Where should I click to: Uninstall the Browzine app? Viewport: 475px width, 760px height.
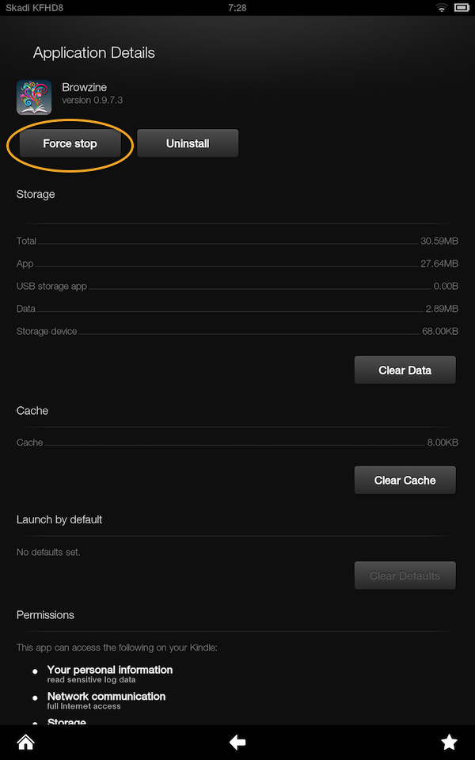(x=188, y=143)
